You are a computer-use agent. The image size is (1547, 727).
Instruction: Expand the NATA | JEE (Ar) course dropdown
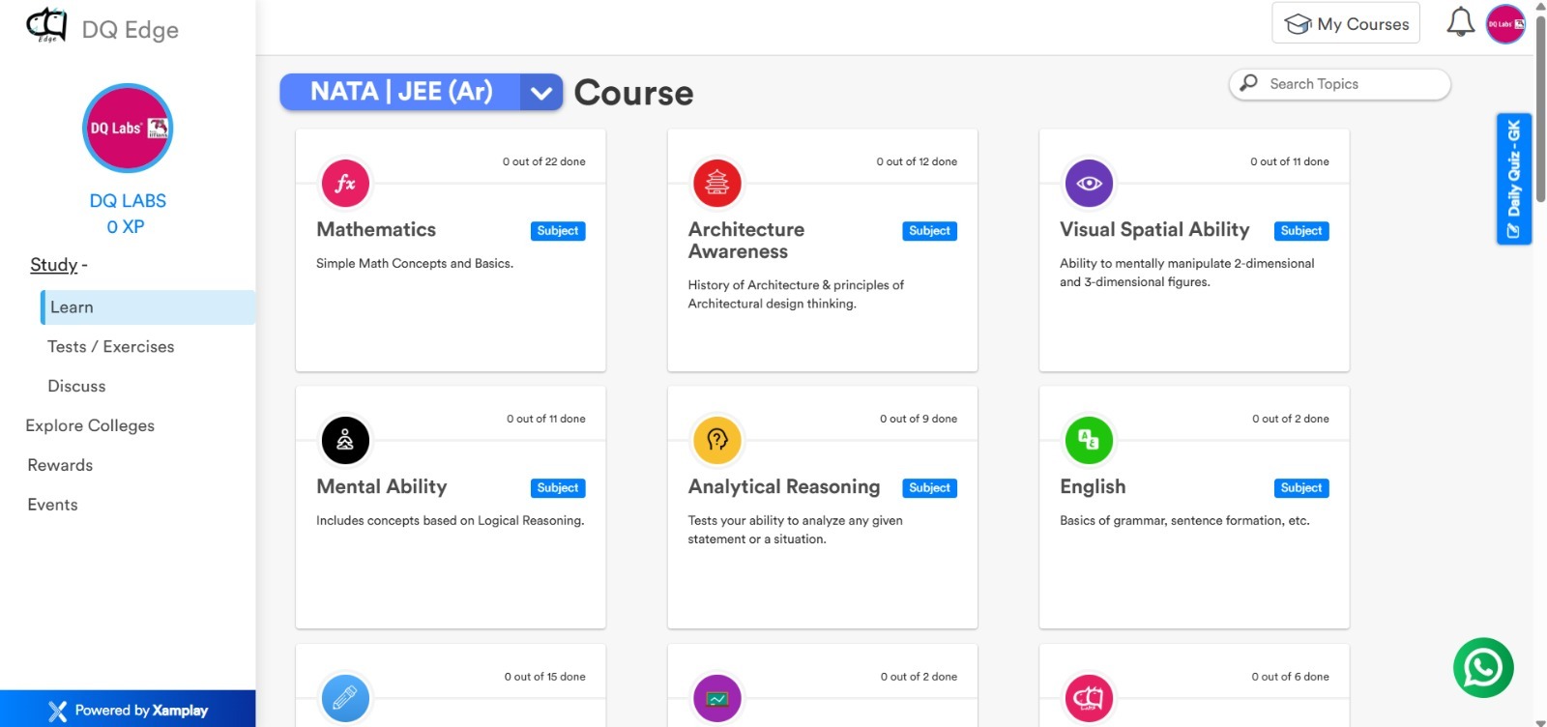click(x=541, y=93)
